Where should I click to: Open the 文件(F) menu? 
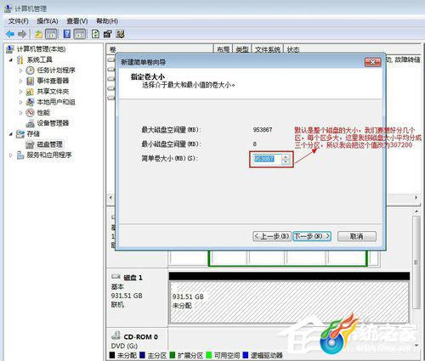[18, 21]
